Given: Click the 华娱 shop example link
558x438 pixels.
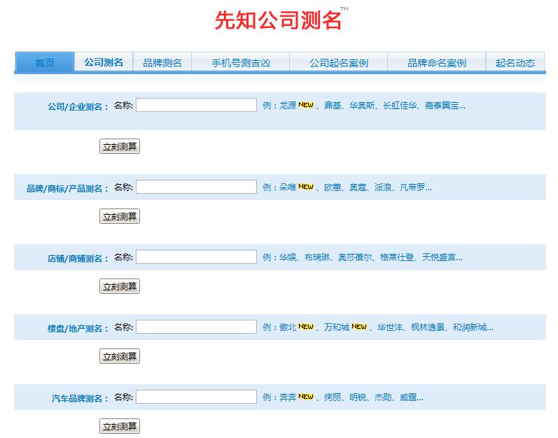Looking at the screenshot, I should pyautogui.click(x=288, y=257).
